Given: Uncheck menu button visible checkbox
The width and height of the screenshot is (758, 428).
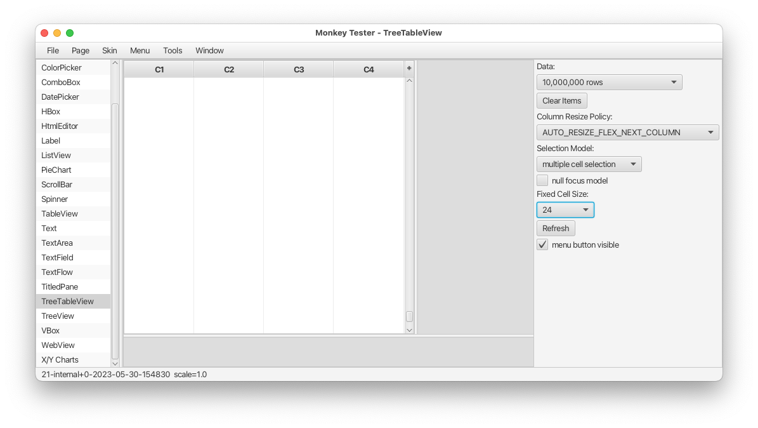Looking at the screenshot, I should click(x=542, y=244).
